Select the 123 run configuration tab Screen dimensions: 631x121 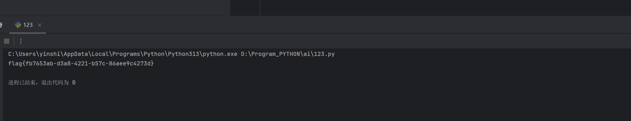pos(28,25)
